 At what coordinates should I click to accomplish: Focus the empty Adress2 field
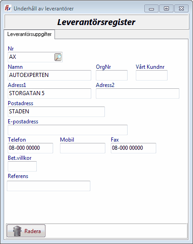(138, 93)
